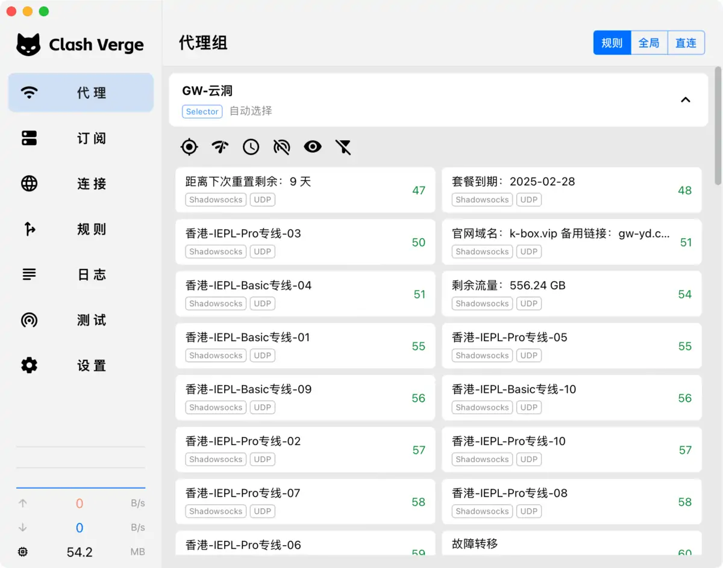The image size is (723, 568).
Task: Open the 测试 test page
Action: coord(81,320)
